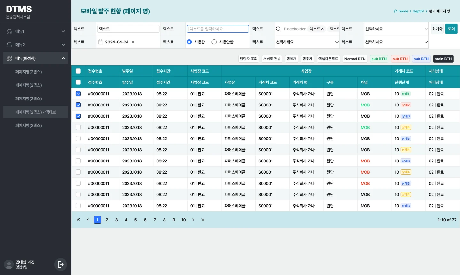Remove the 텍스트 tag with its X icon
460x275 pixels.
click(x=322, y=29)
